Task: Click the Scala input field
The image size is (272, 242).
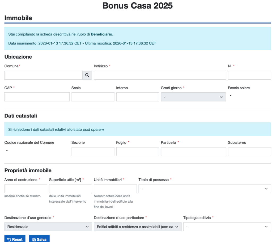Action: (93, 97)
